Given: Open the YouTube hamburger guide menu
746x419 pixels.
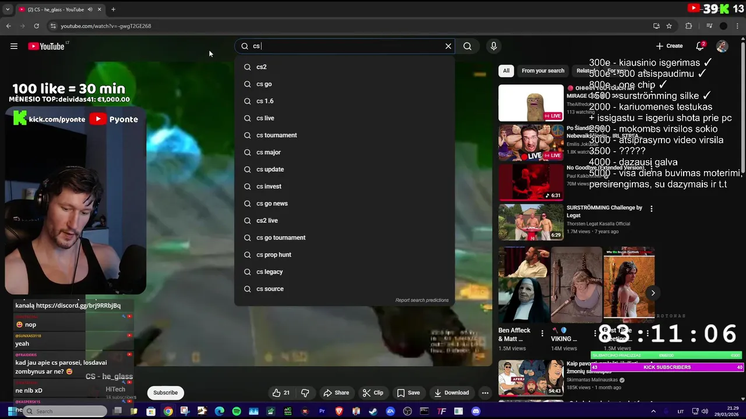Looking at the screenshot, I should (14, 46).
